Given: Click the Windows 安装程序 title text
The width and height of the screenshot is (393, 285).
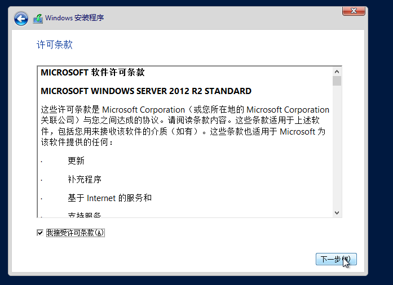Looking at the screenshot, I should click(x=74, y=18).
